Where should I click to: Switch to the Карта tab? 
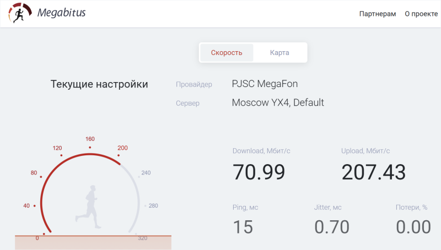(279, 53)
